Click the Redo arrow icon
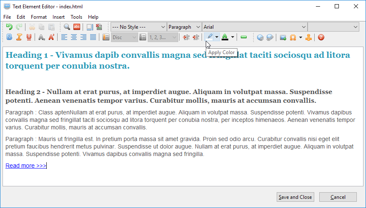Screen dimensions: 366x208 click(19, 27)
